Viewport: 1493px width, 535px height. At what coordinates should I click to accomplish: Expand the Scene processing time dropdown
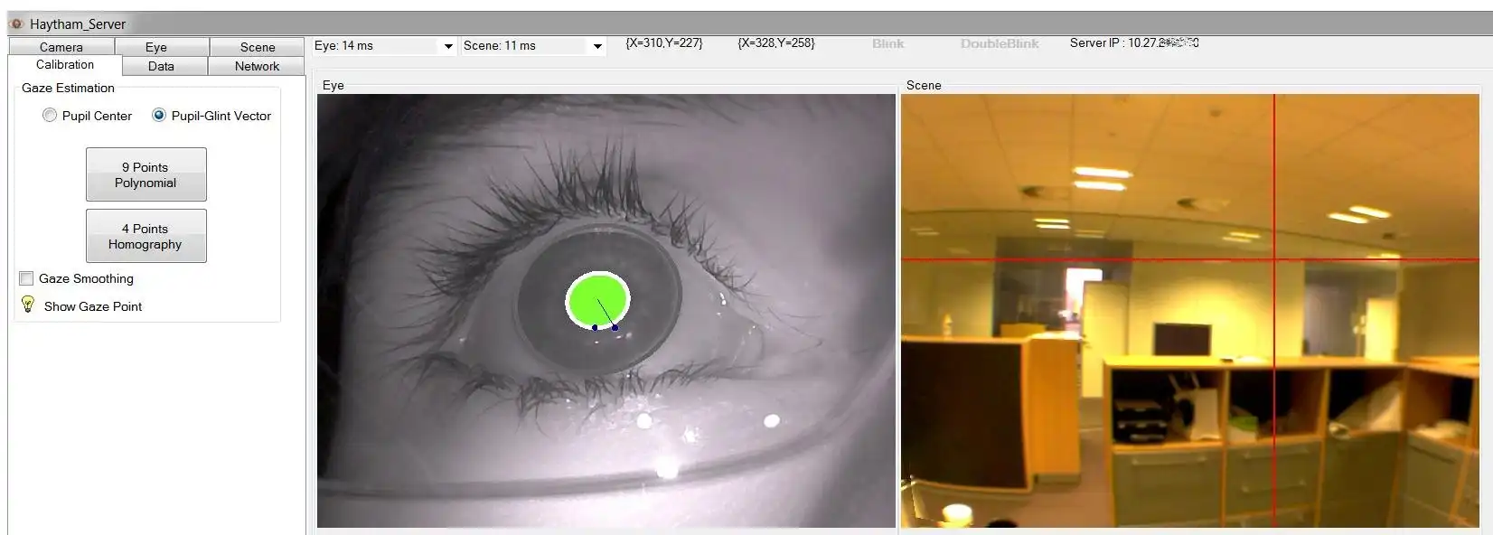(597, 46)
